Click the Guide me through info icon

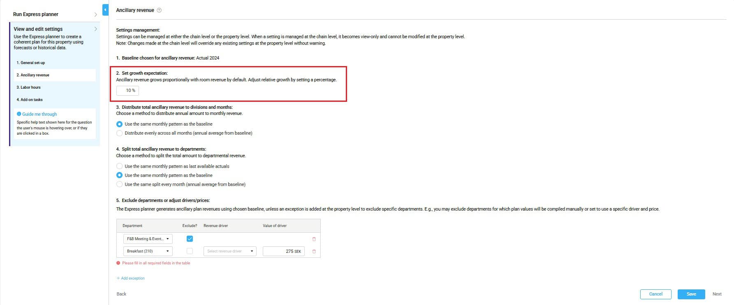(x=19, y=114)
